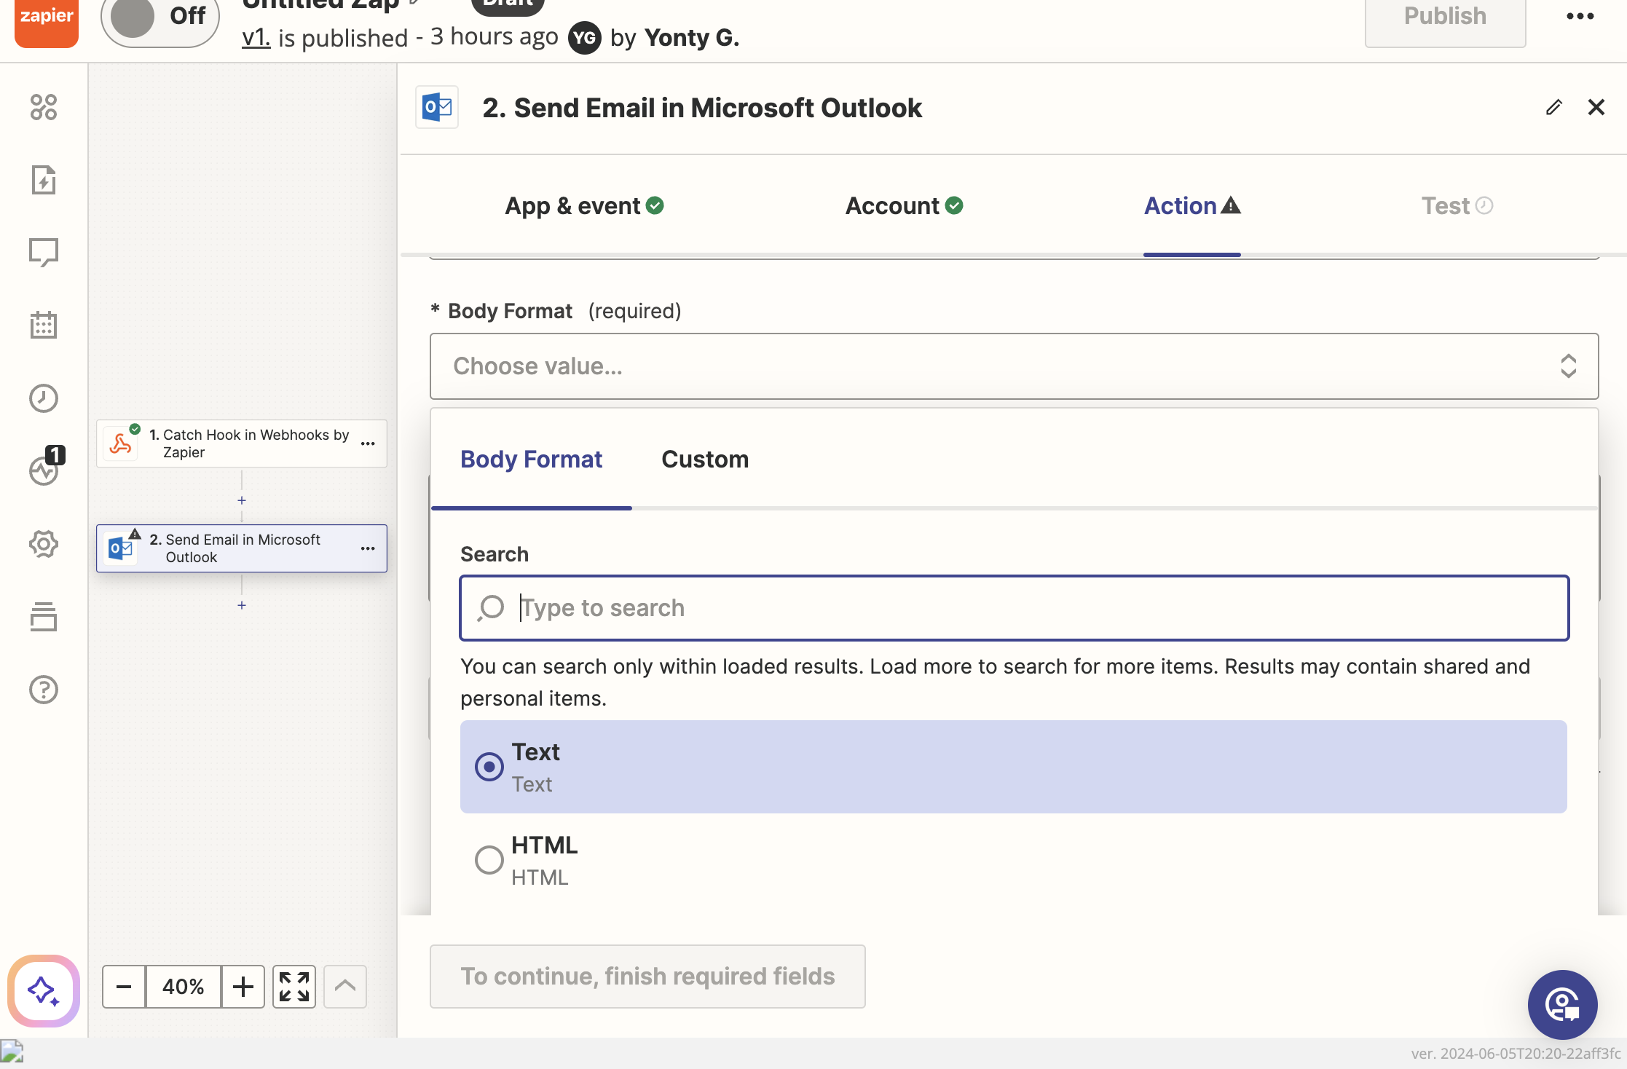
Task: Zoom in canvas with plus button
Action: point(243,987)
